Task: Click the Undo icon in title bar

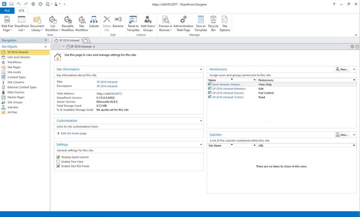Action: (19, 4)
